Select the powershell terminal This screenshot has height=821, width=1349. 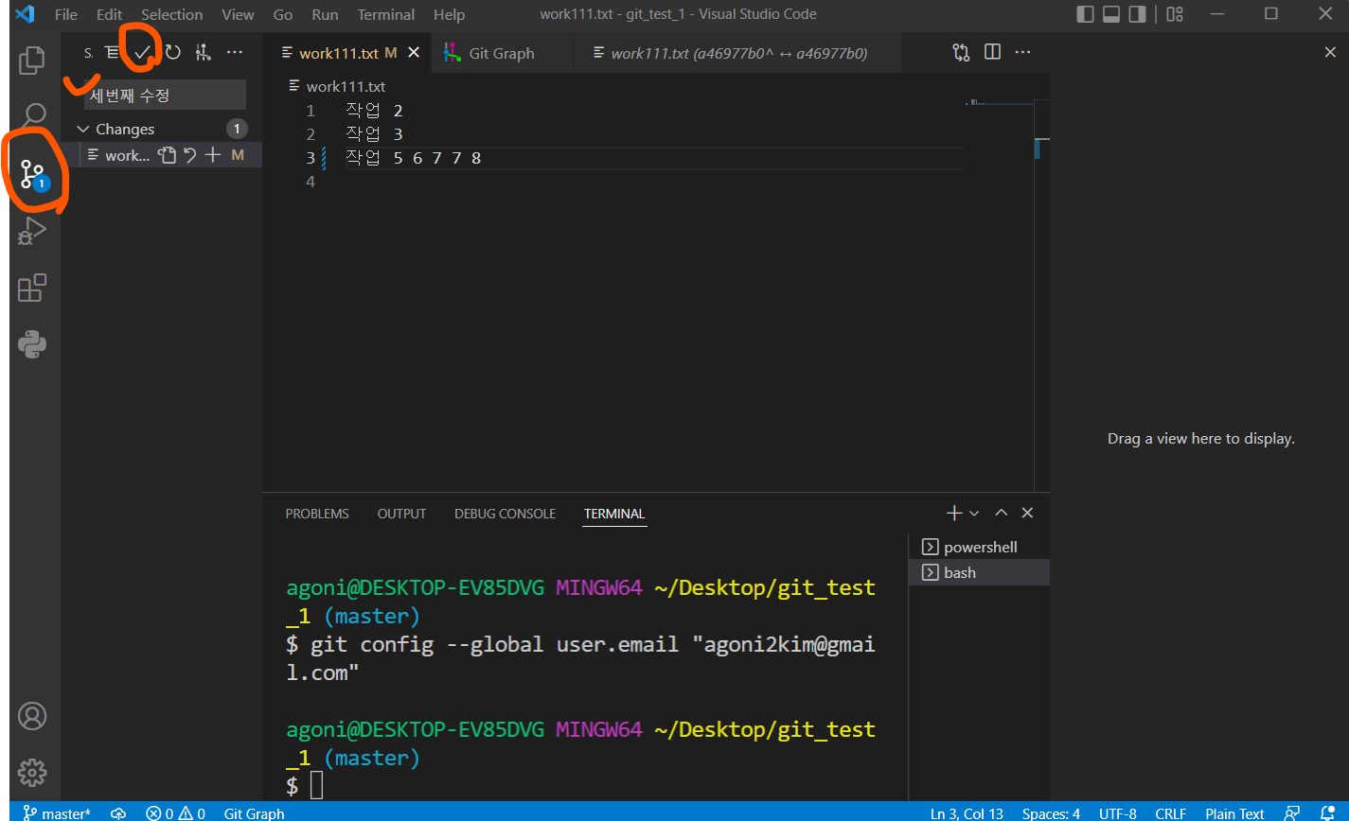point(979,547)
